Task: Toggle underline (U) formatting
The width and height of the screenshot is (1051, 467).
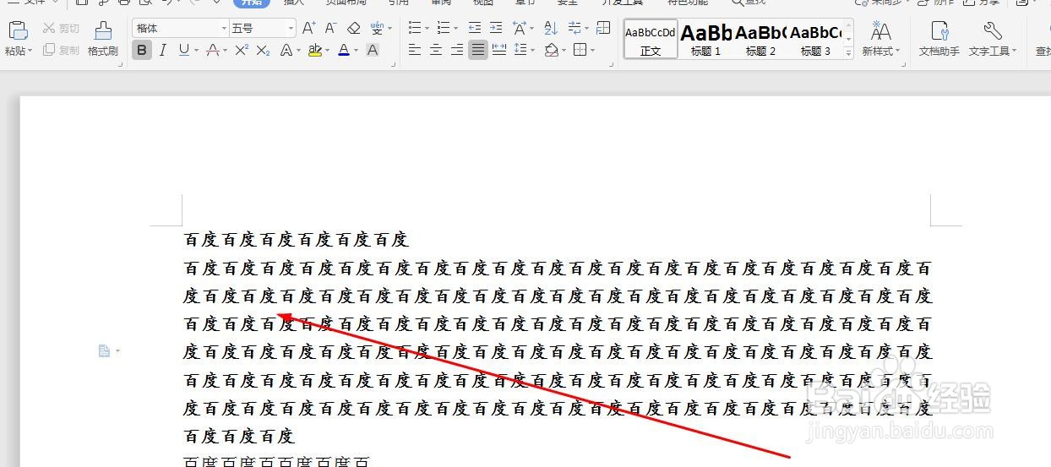Action: [186, 51]
